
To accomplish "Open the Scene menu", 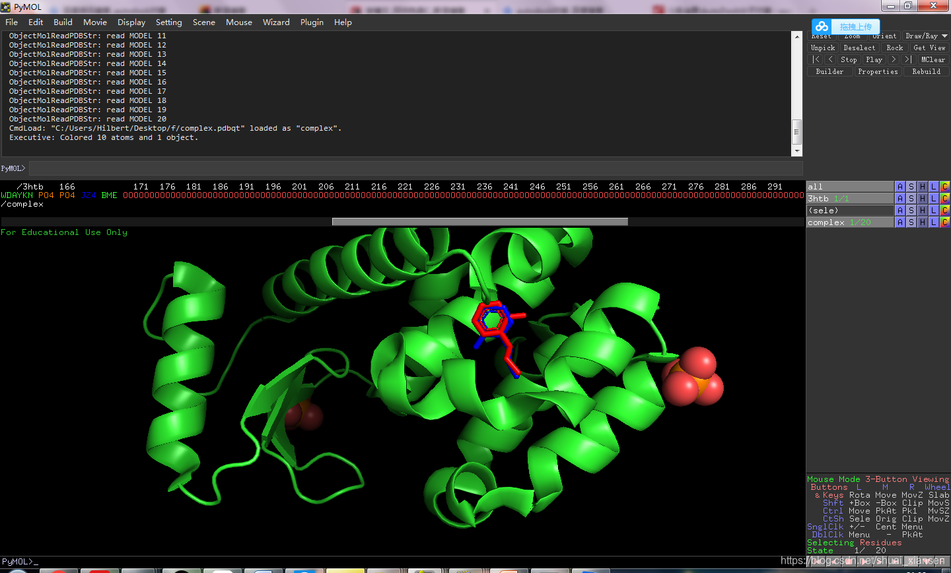I will (204, 22).
